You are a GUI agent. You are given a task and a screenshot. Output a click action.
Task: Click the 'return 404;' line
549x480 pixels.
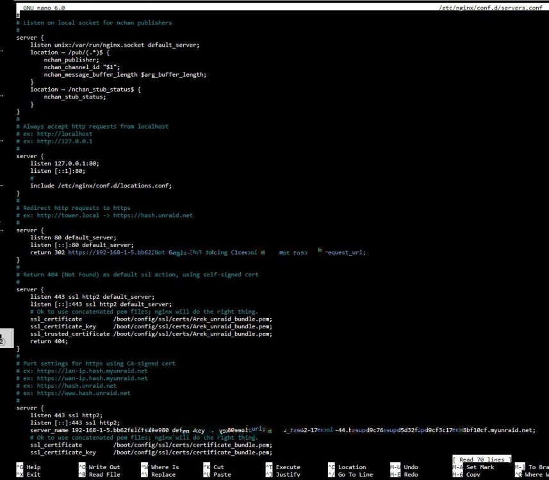point(49,341)
